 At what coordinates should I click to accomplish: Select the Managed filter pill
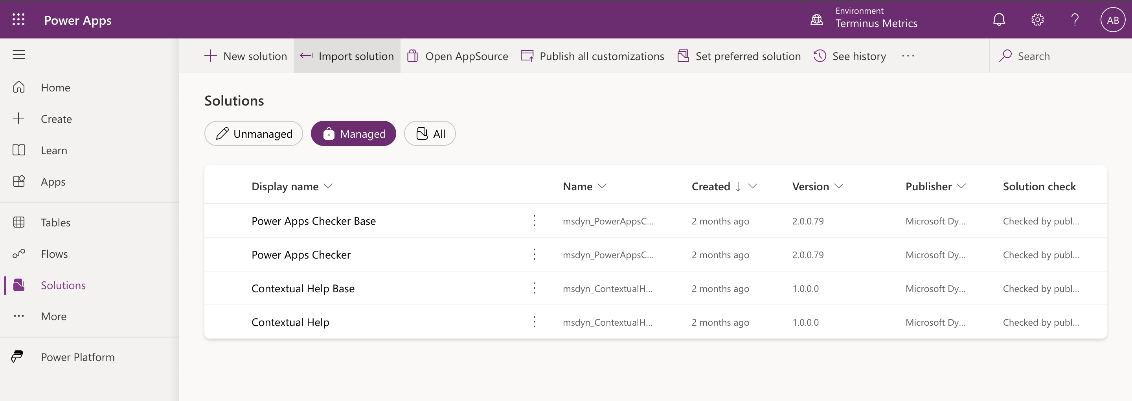click(x=353, y=133)
